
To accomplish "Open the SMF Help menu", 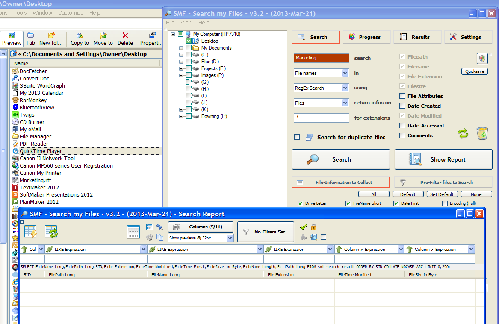I will (204, 23).
